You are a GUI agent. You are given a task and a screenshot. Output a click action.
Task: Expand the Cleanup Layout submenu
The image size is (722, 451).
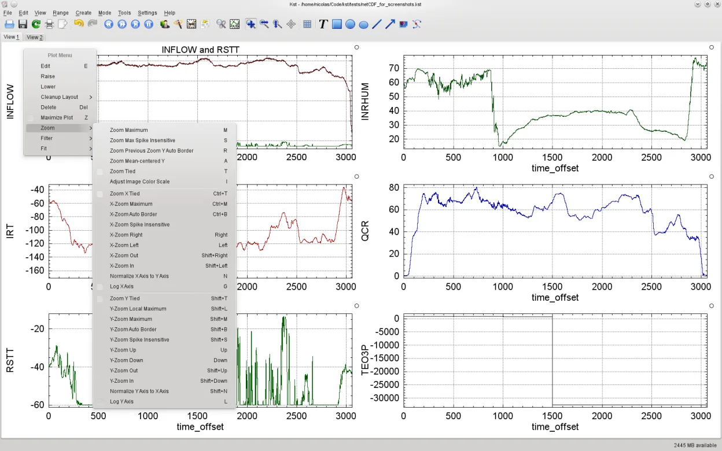tap(60, 97)
